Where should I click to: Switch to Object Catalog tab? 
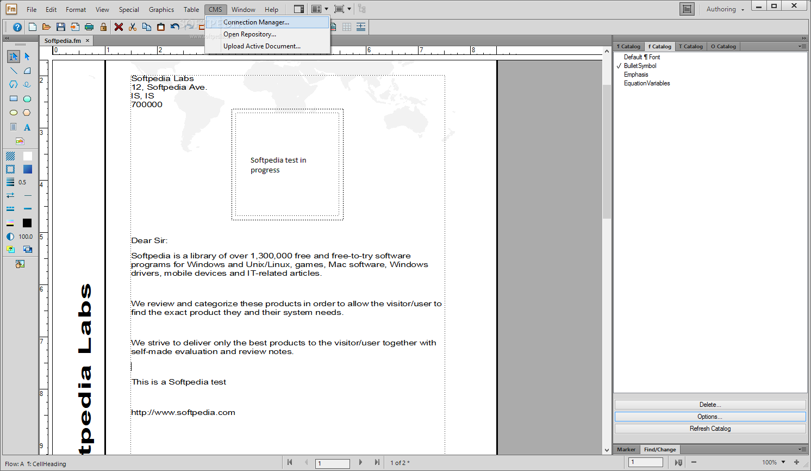[x=723, y=46]
